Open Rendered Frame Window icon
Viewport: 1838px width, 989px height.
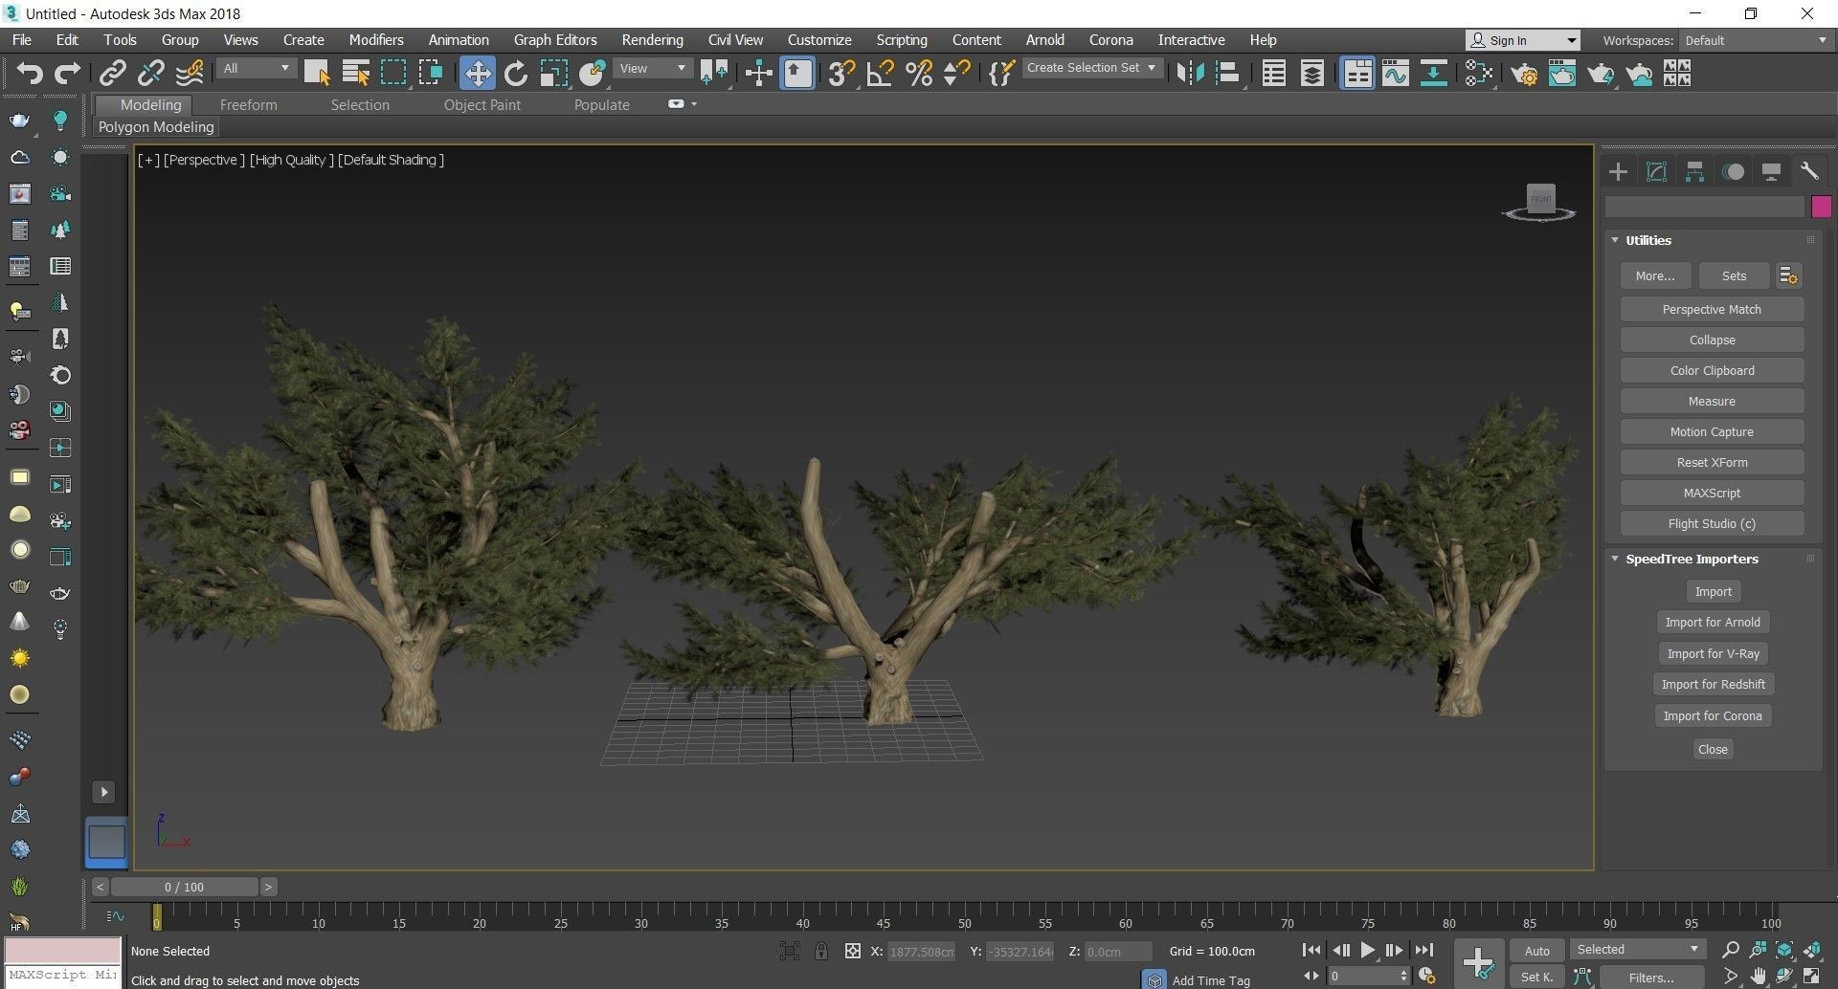(1562, 73)
